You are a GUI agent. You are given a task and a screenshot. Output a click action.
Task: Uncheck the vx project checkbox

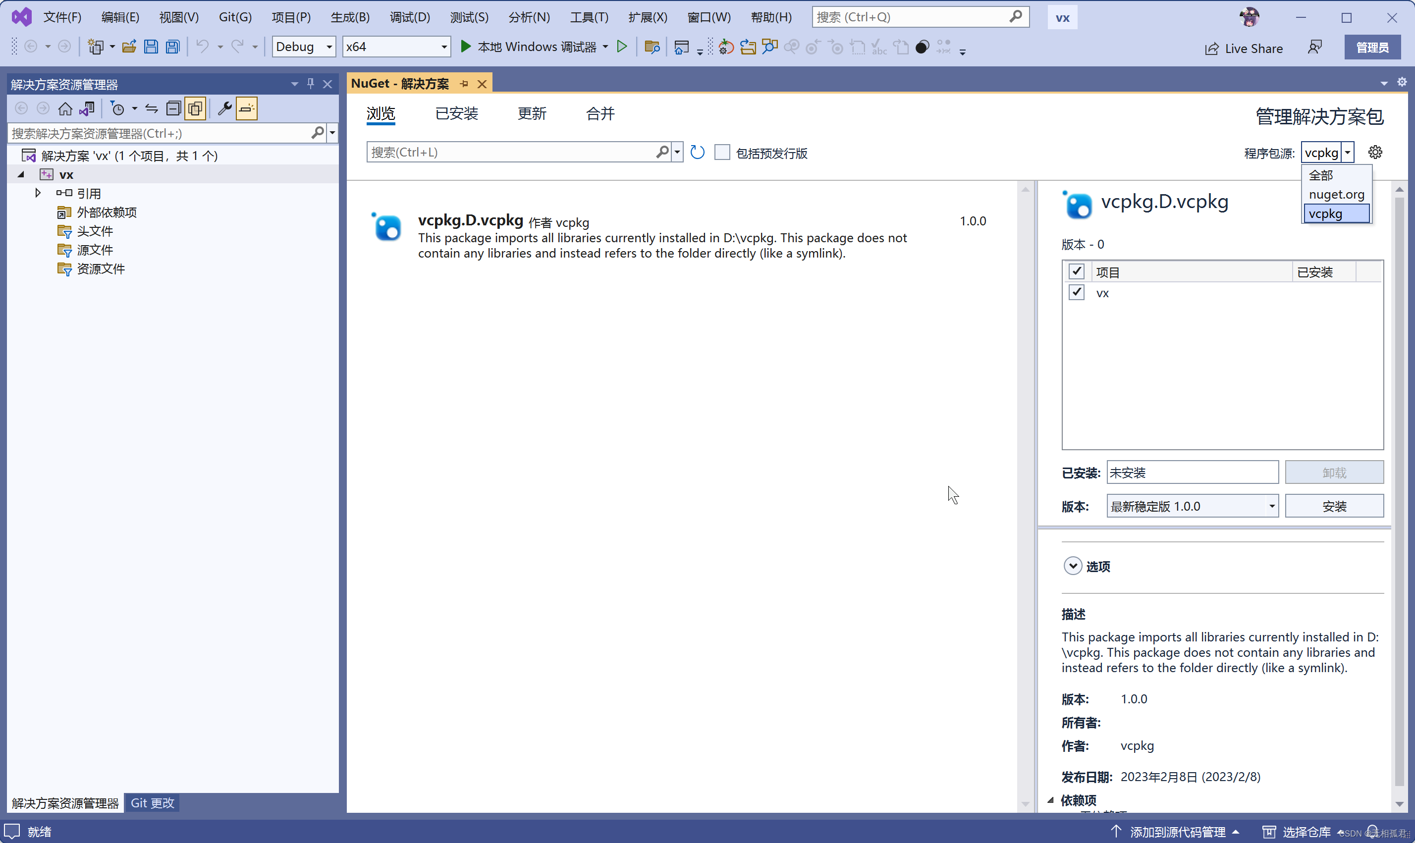click(x=1076, y=293)
